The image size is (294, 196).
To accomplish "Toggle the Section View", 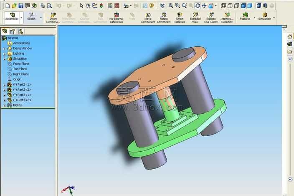I will pos(265,6).
